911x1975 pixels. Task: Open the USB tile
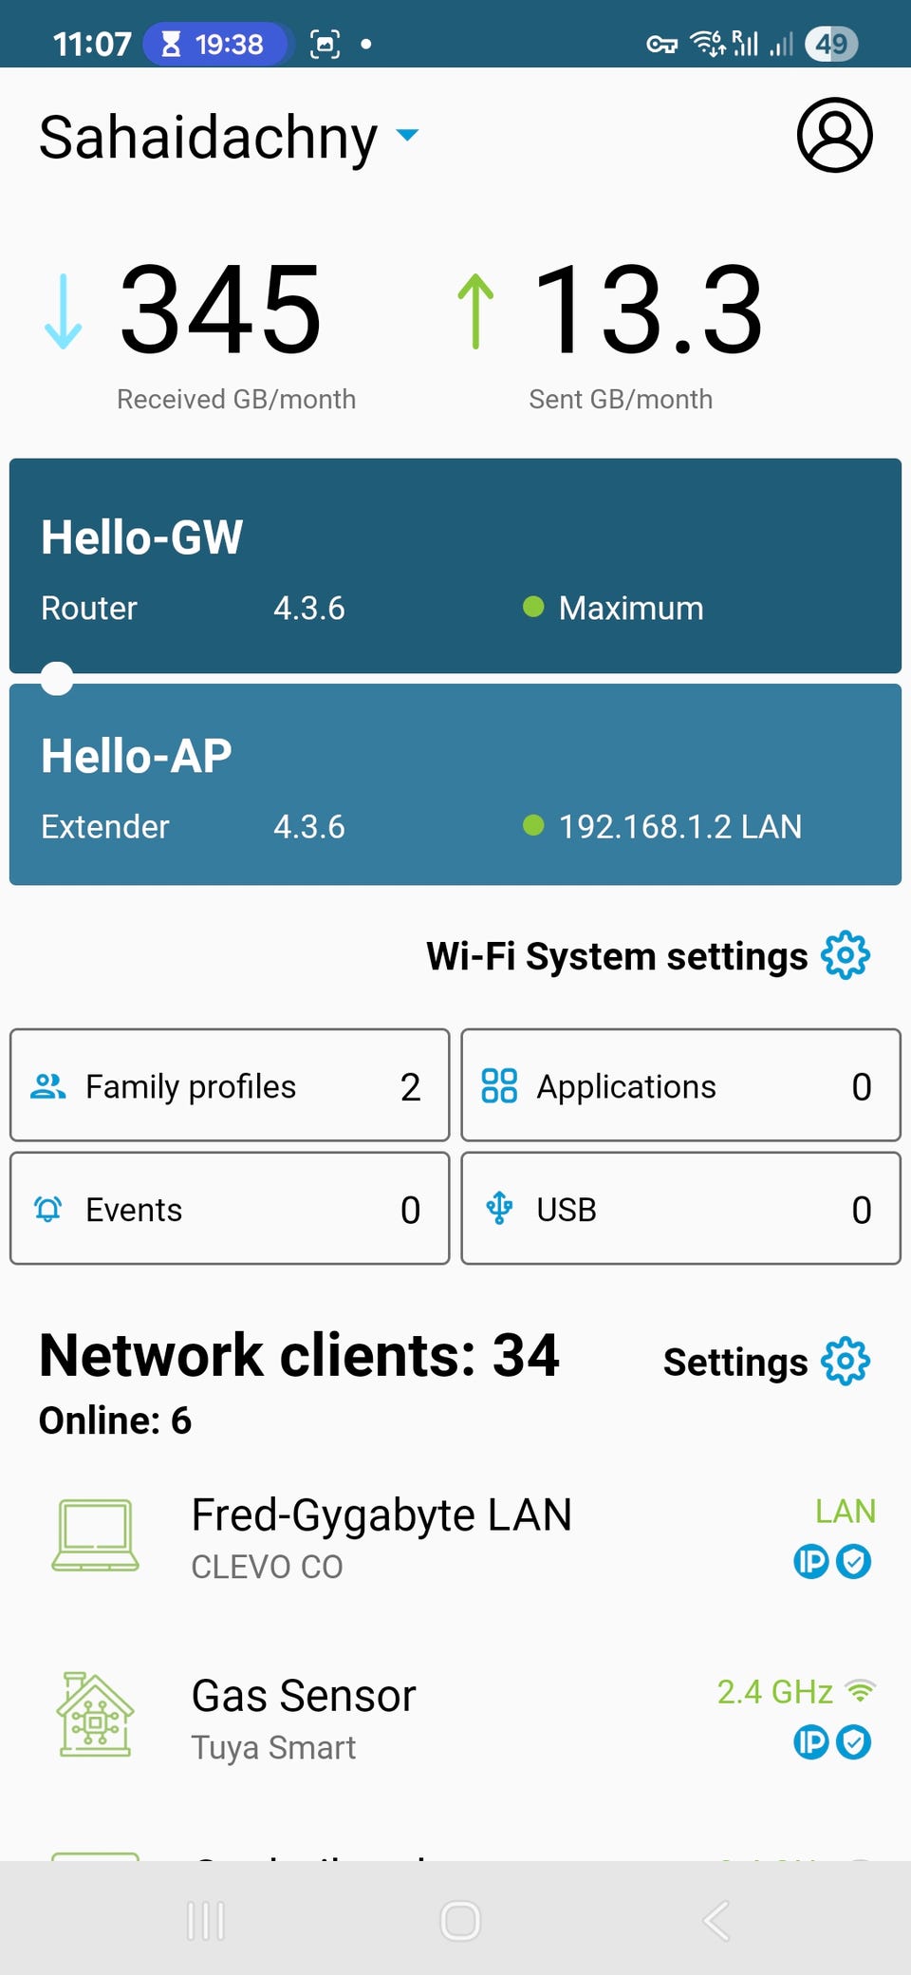(680, 1209)
